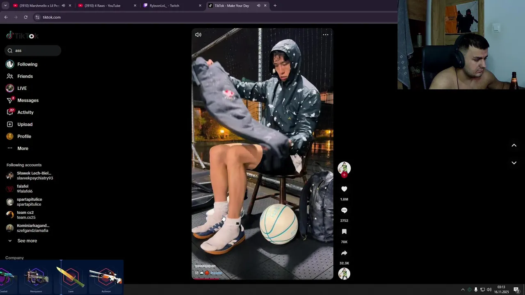This screenshot has width=525, height=295.
Task: Click the Company footer heading
Action: click(14, 258)
